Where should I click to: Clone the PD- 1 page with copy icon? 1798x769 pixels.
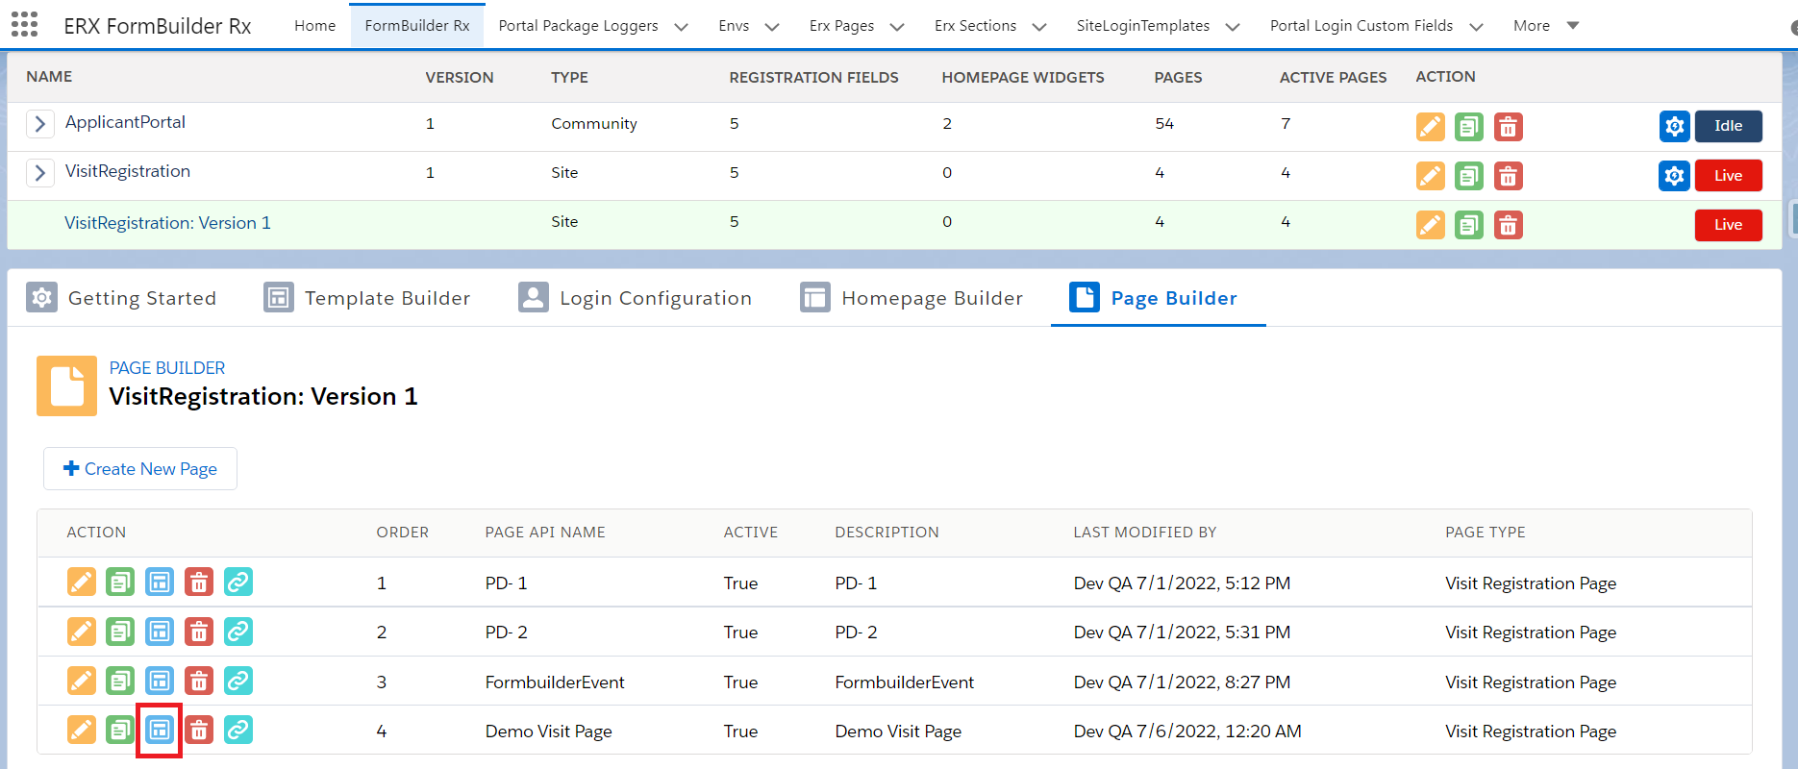(x=120, y=583)
